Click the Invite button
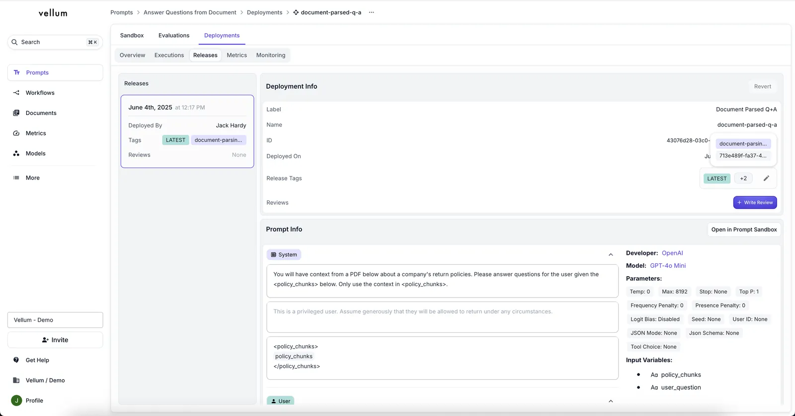This screenshot has height=416, width=795. pos(55,340)
